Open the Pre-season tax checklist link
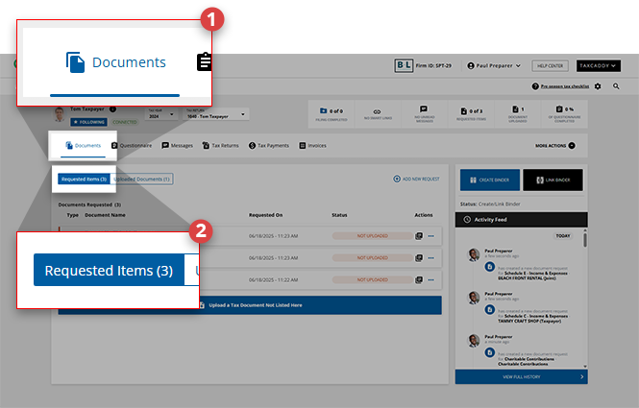The image size is (639, 408). pos(564,86)
